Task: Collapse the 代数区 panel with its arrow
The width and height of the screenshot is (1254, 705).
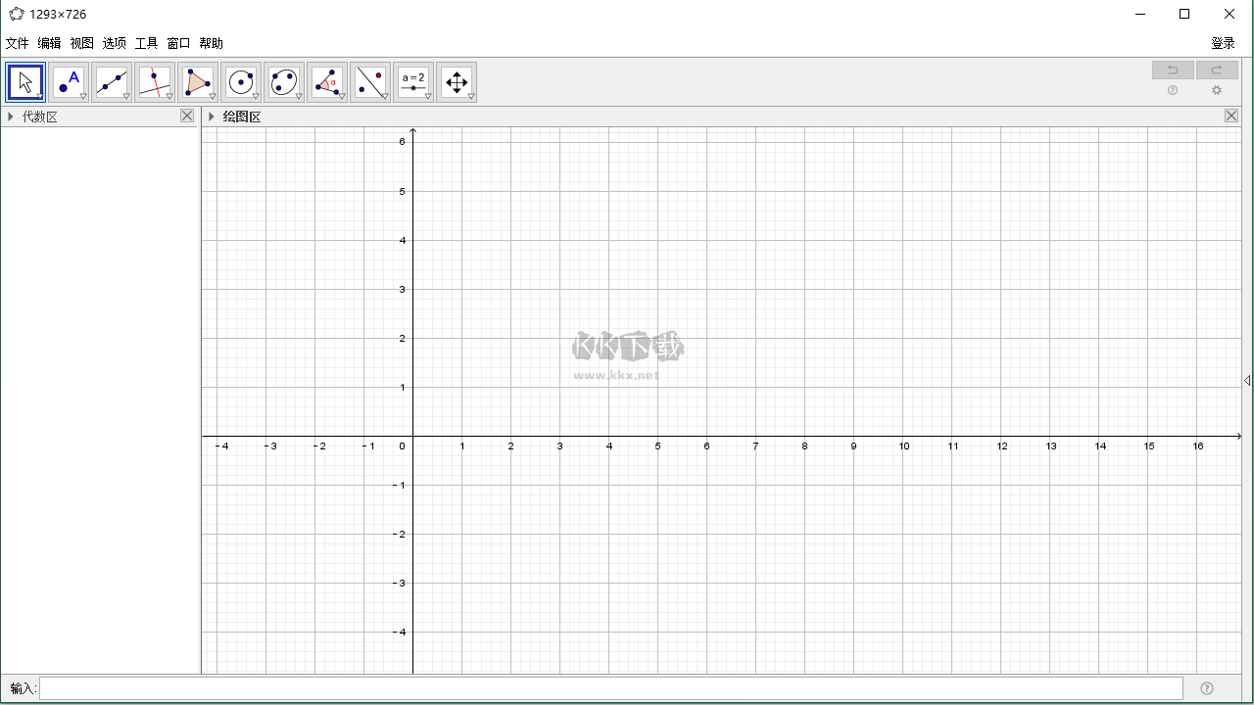Action: point(11,116)
